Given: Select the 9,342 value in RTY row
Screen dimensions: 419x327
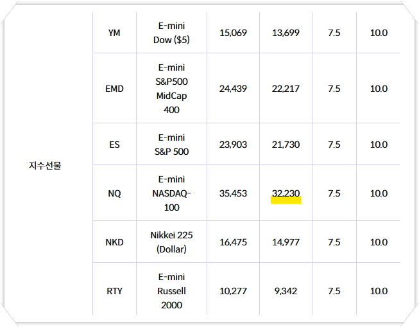Looking at the screenshot, I should [x=286, y=291].
